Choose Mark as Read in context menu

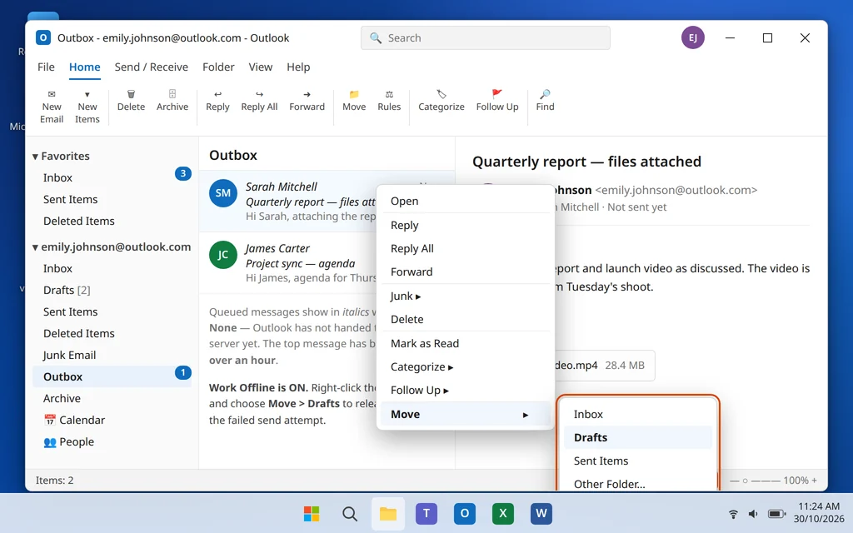465,343
